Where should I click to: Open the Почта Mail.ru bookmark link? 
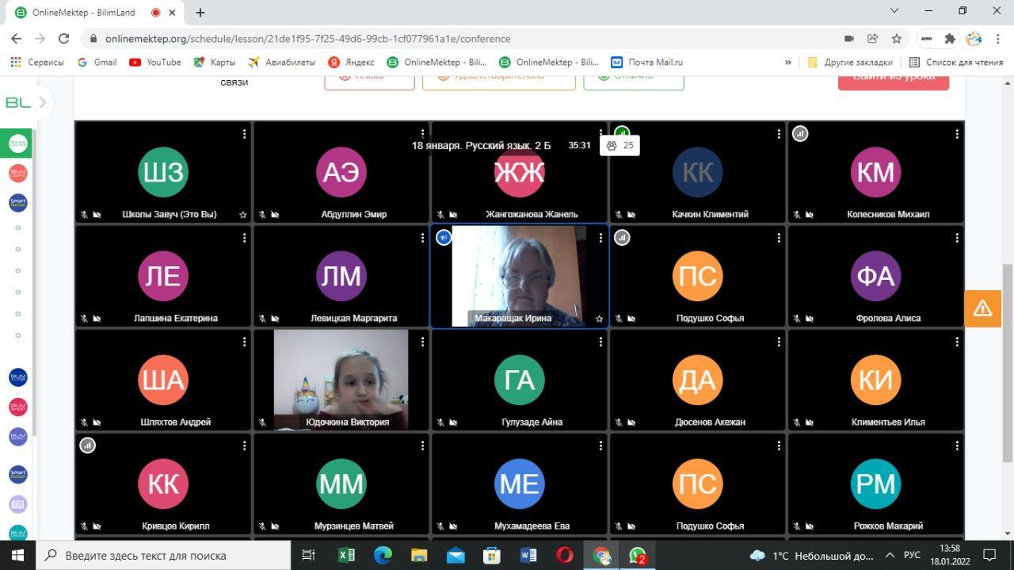click(646, 62)
